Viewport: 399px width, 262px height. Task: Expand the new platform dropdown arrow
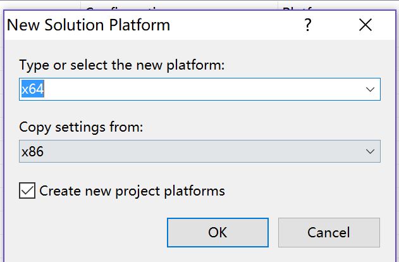(370, 90)
